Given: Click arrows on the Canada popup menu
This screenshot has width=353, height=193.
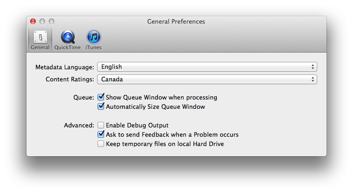Looking at the screenshot, I should point(313,80).
